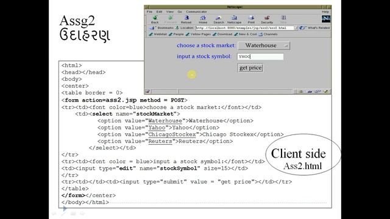Click the get price button

pyautogui.click(x=250, y=68)
